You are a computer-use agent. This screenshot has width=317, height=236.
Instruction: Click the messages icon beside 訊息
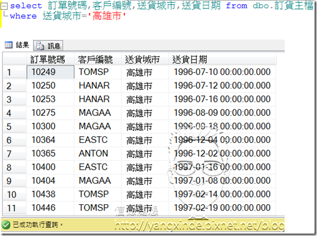click(x=40, y=46)
